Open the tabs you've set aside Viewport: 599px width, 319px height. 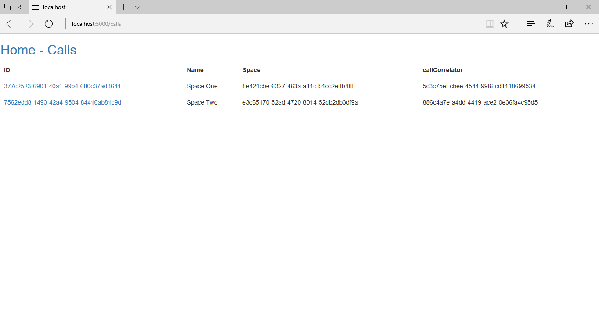tap(7, 7)
